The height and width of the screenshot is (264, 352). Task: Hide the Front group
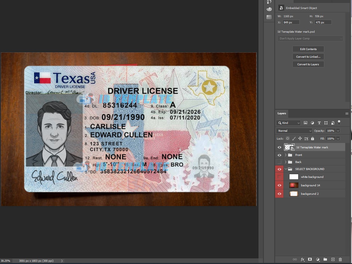pos(279,155)
